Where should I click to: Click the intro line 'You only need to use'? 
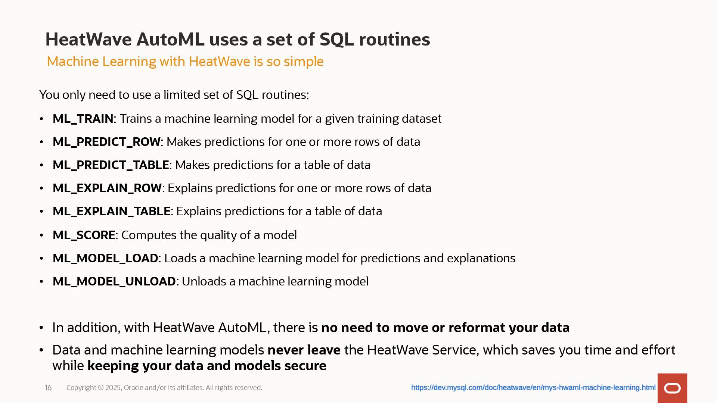pyautogui.click(x=174, y=95)
